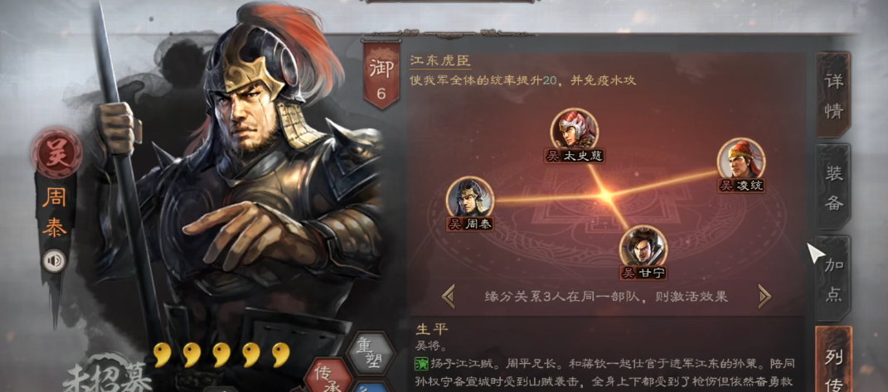Switch to the 加点 tab

[x=833, y=278]
